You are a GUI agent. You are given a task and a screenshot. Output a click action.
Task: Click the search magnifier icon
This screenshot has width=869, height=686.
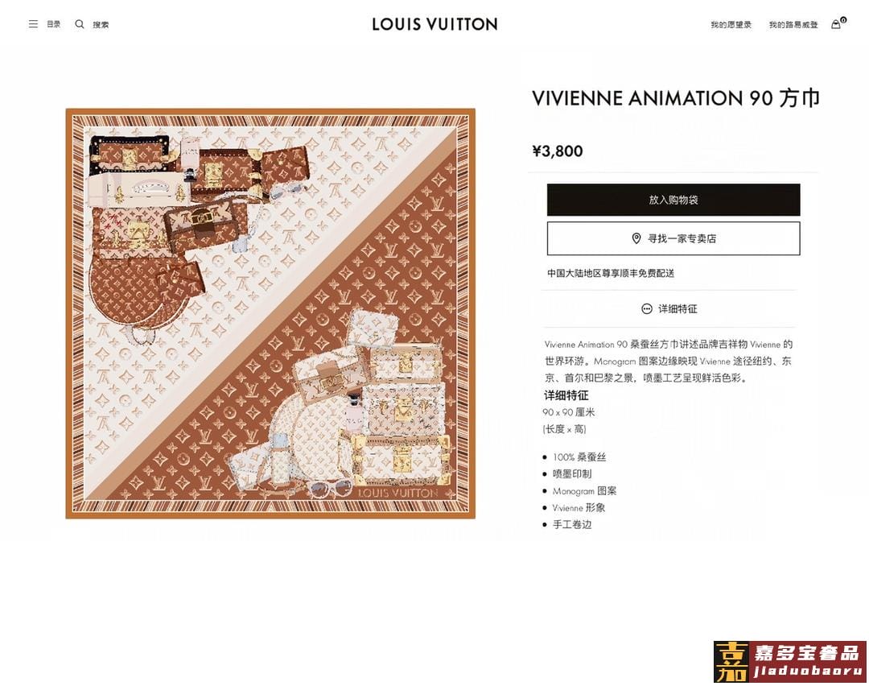[80, 24]
